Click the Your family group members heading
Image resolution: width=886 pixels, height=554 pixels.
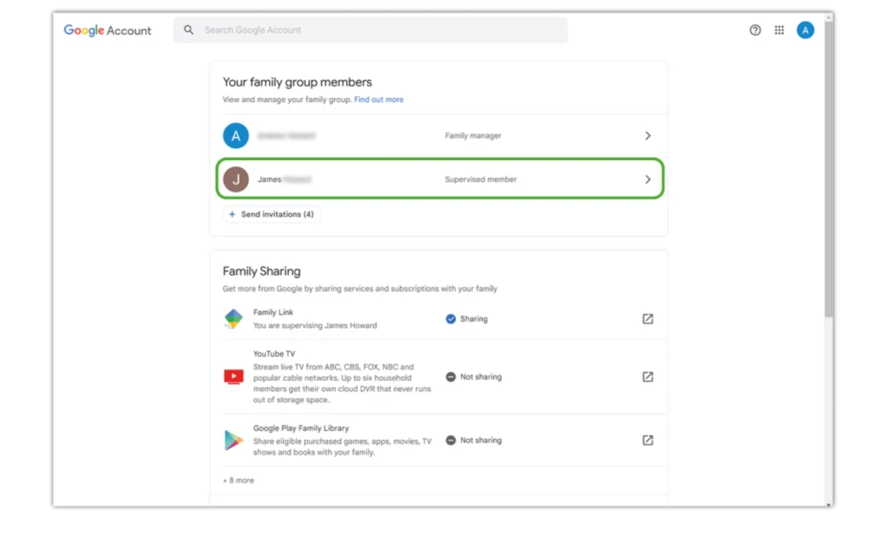click(x=298, y=82)
